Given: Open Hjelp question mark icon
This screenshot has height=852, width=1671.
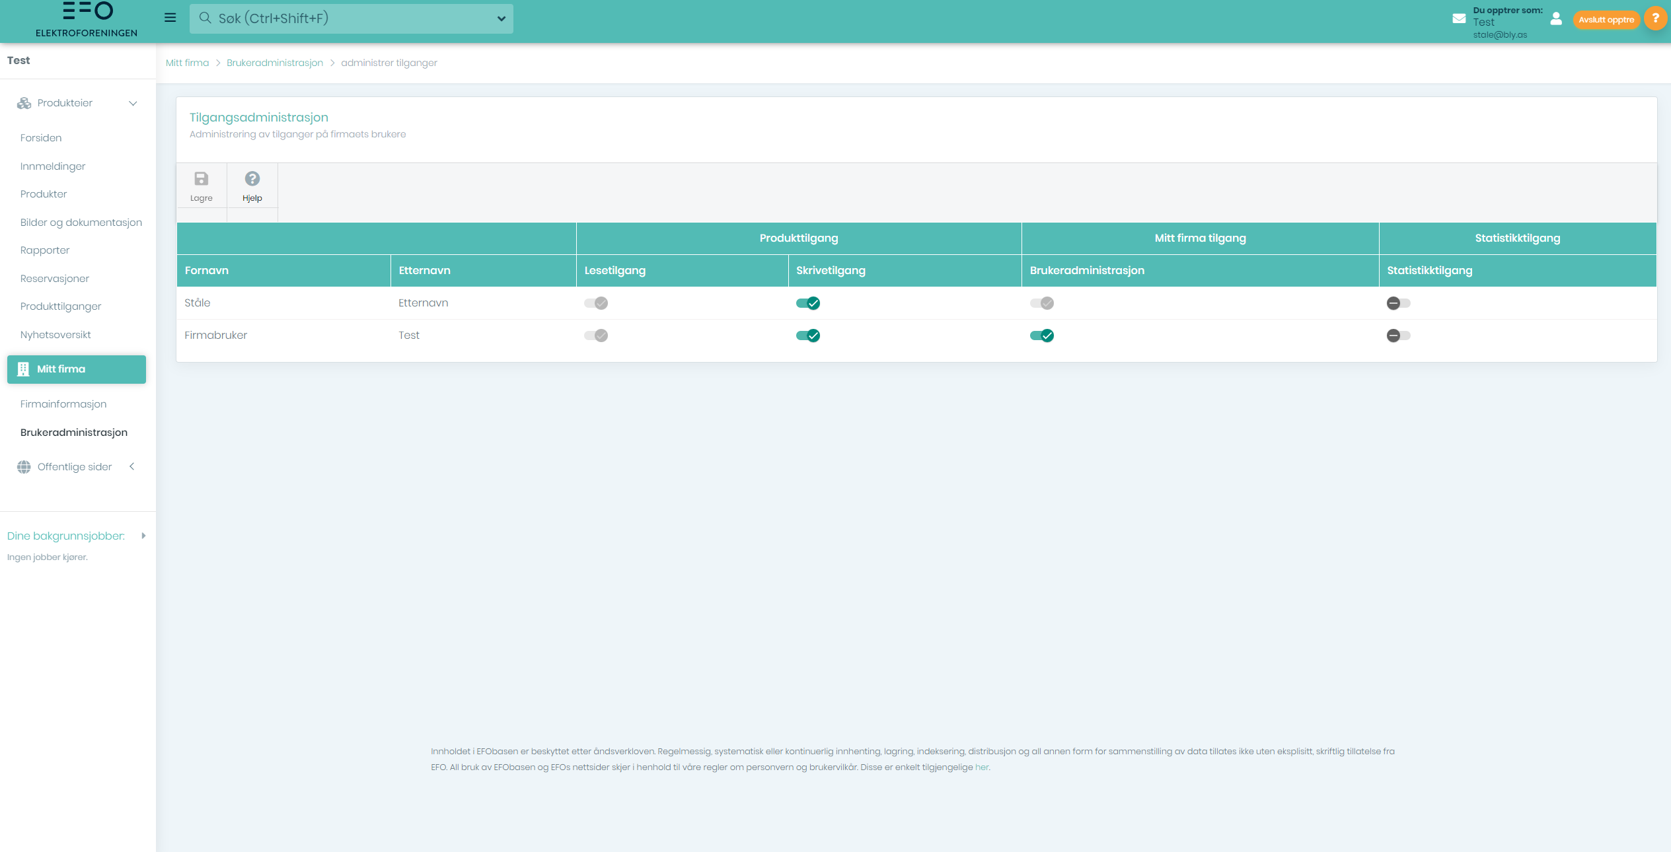Looking at the screenshot, I should [252, 179].
